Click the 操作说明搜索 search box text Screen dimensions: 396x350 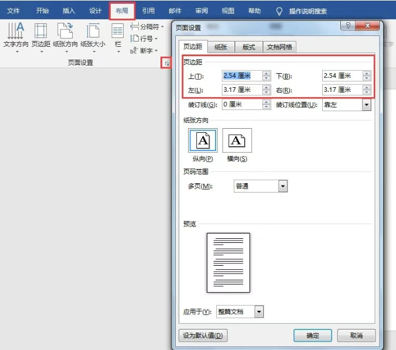(308, 11)
